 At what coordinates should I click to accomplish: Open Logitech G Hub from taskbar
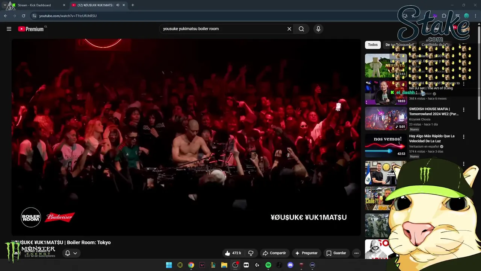pos(257,265)
